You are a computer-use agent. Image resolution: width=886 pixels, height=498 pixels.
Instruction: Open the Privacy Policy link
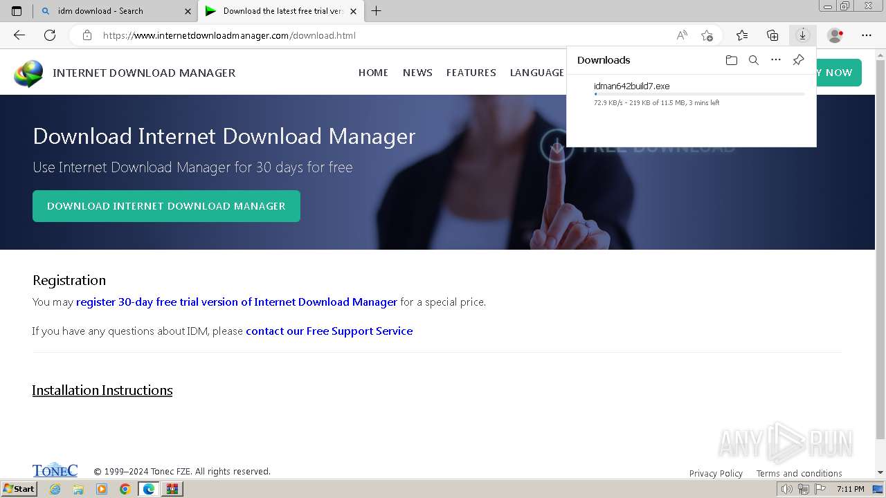coord(716,474)
